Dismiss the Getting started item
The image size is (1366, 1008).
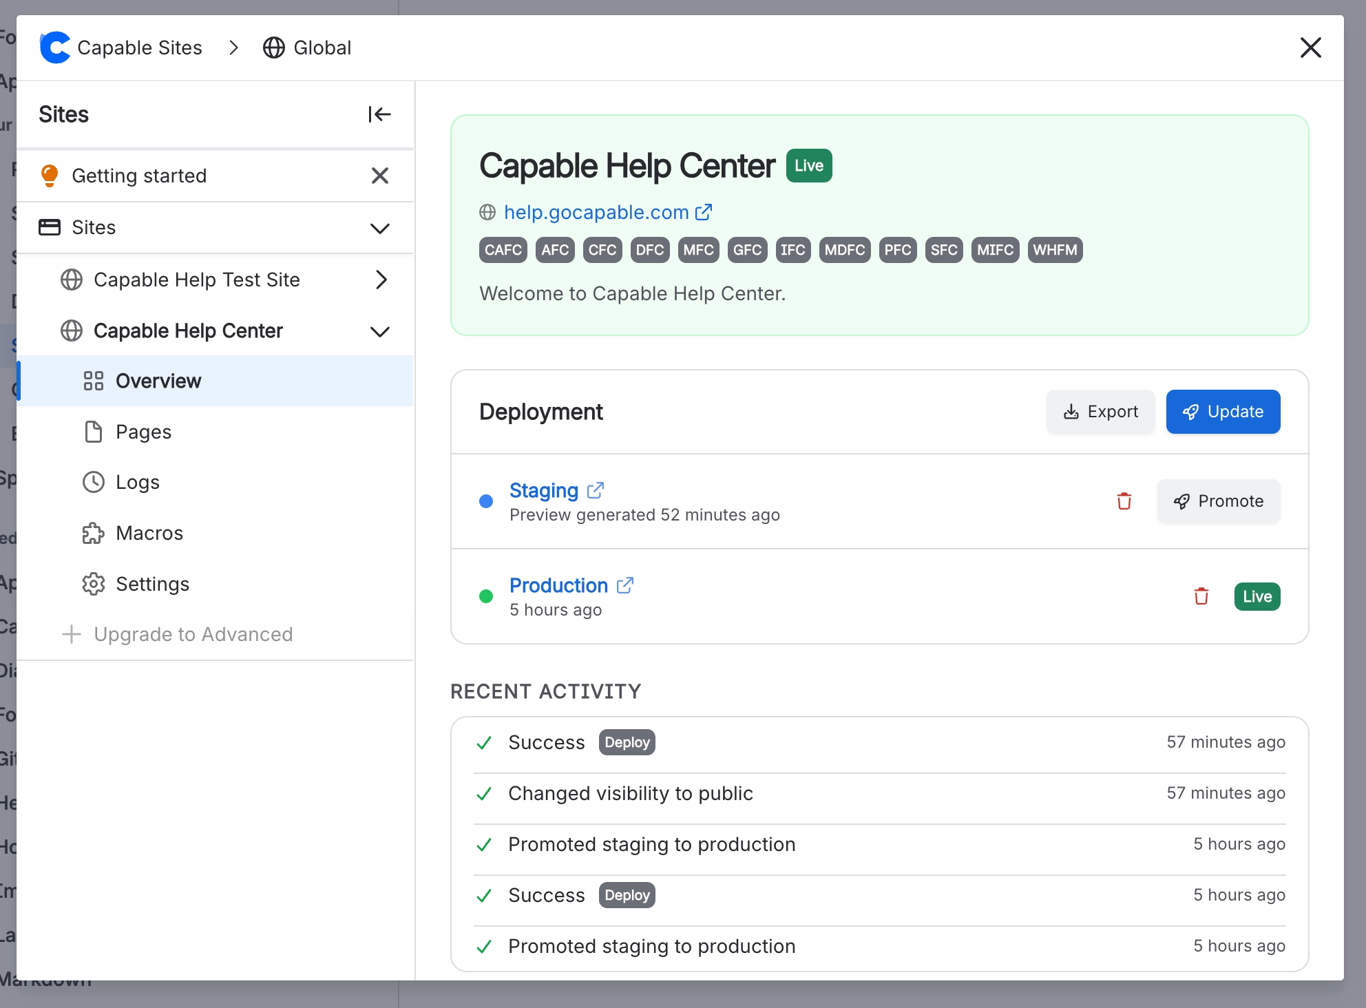[380, 176]
